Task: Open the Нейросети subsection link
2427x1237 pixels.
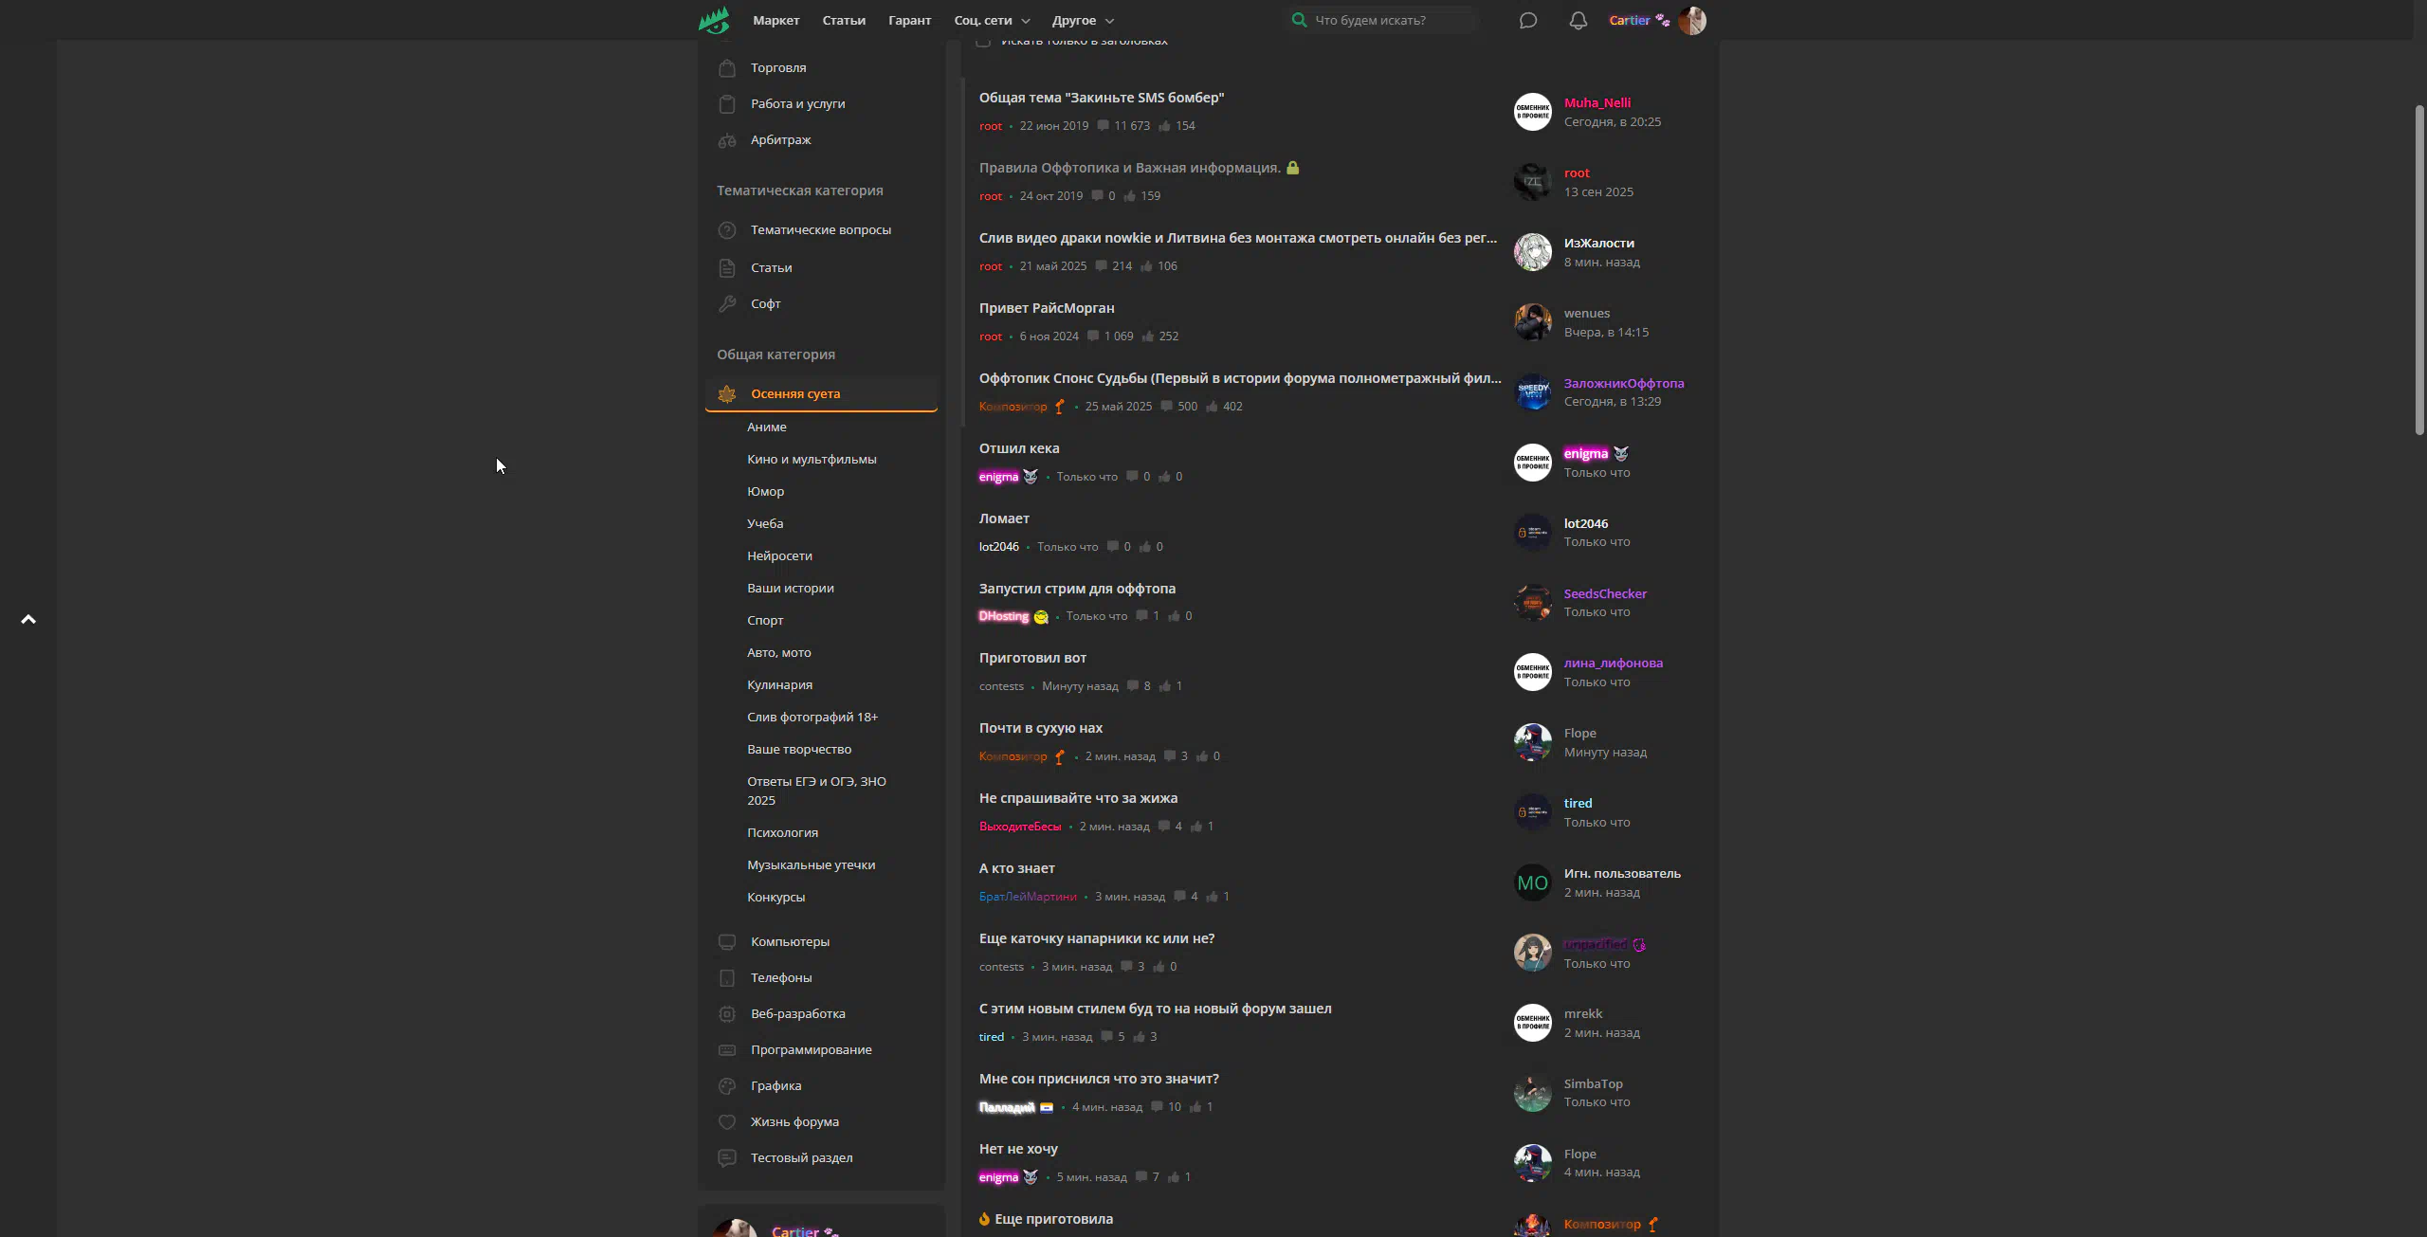Action: [x=779, y=555]
